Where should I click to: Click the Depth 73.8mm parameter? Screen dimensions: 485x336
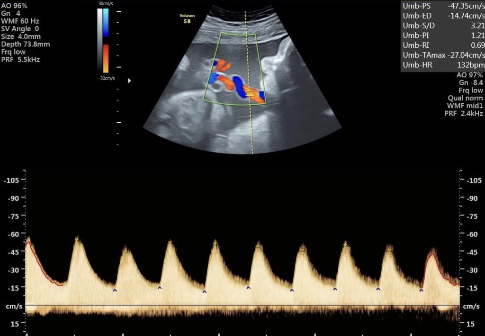point(25,45)
